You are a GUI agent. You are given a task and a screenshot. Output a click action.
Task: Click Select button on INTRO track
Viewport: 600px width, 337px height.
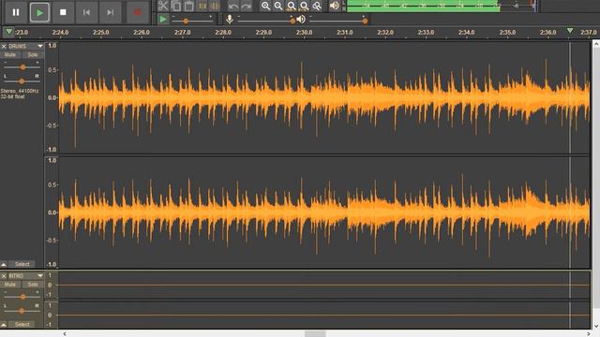[22, 325]
